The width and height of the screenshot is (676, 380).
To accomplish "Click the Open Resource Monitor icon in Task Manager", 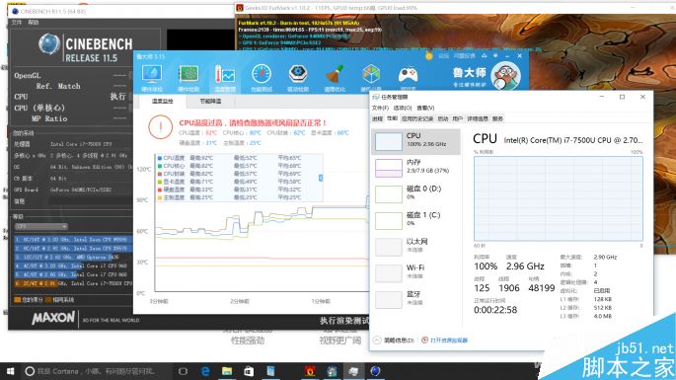I will click(x=424, y=340).
